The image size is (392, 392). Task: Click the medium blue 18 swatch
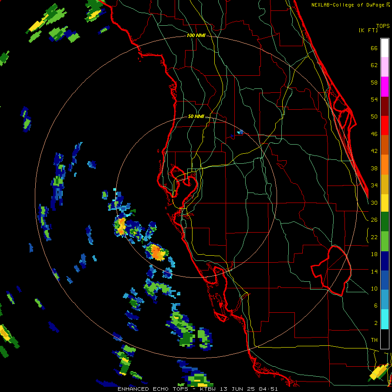(385, 280)
